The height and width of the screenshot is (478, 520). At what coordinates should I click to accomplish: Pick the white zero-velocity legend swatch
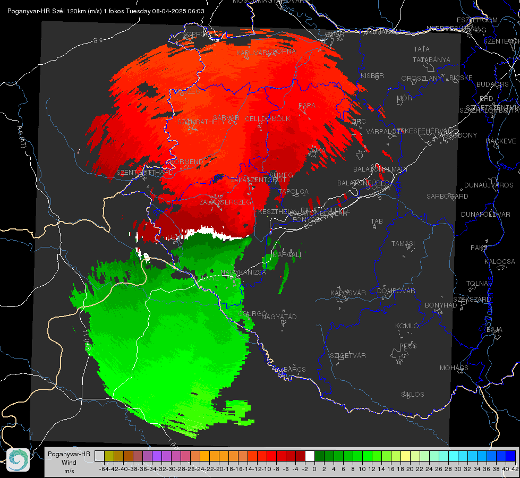click(x=310, y=456)
